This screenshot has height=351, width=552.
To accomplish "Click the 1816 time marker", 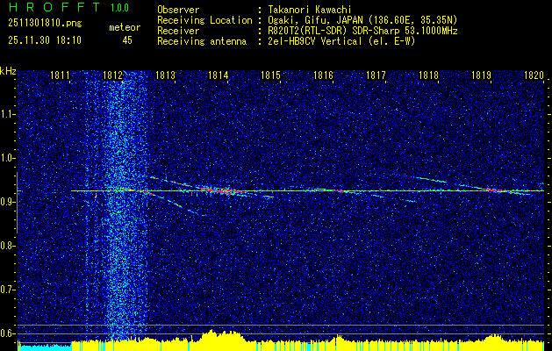I will click(323, 75).
